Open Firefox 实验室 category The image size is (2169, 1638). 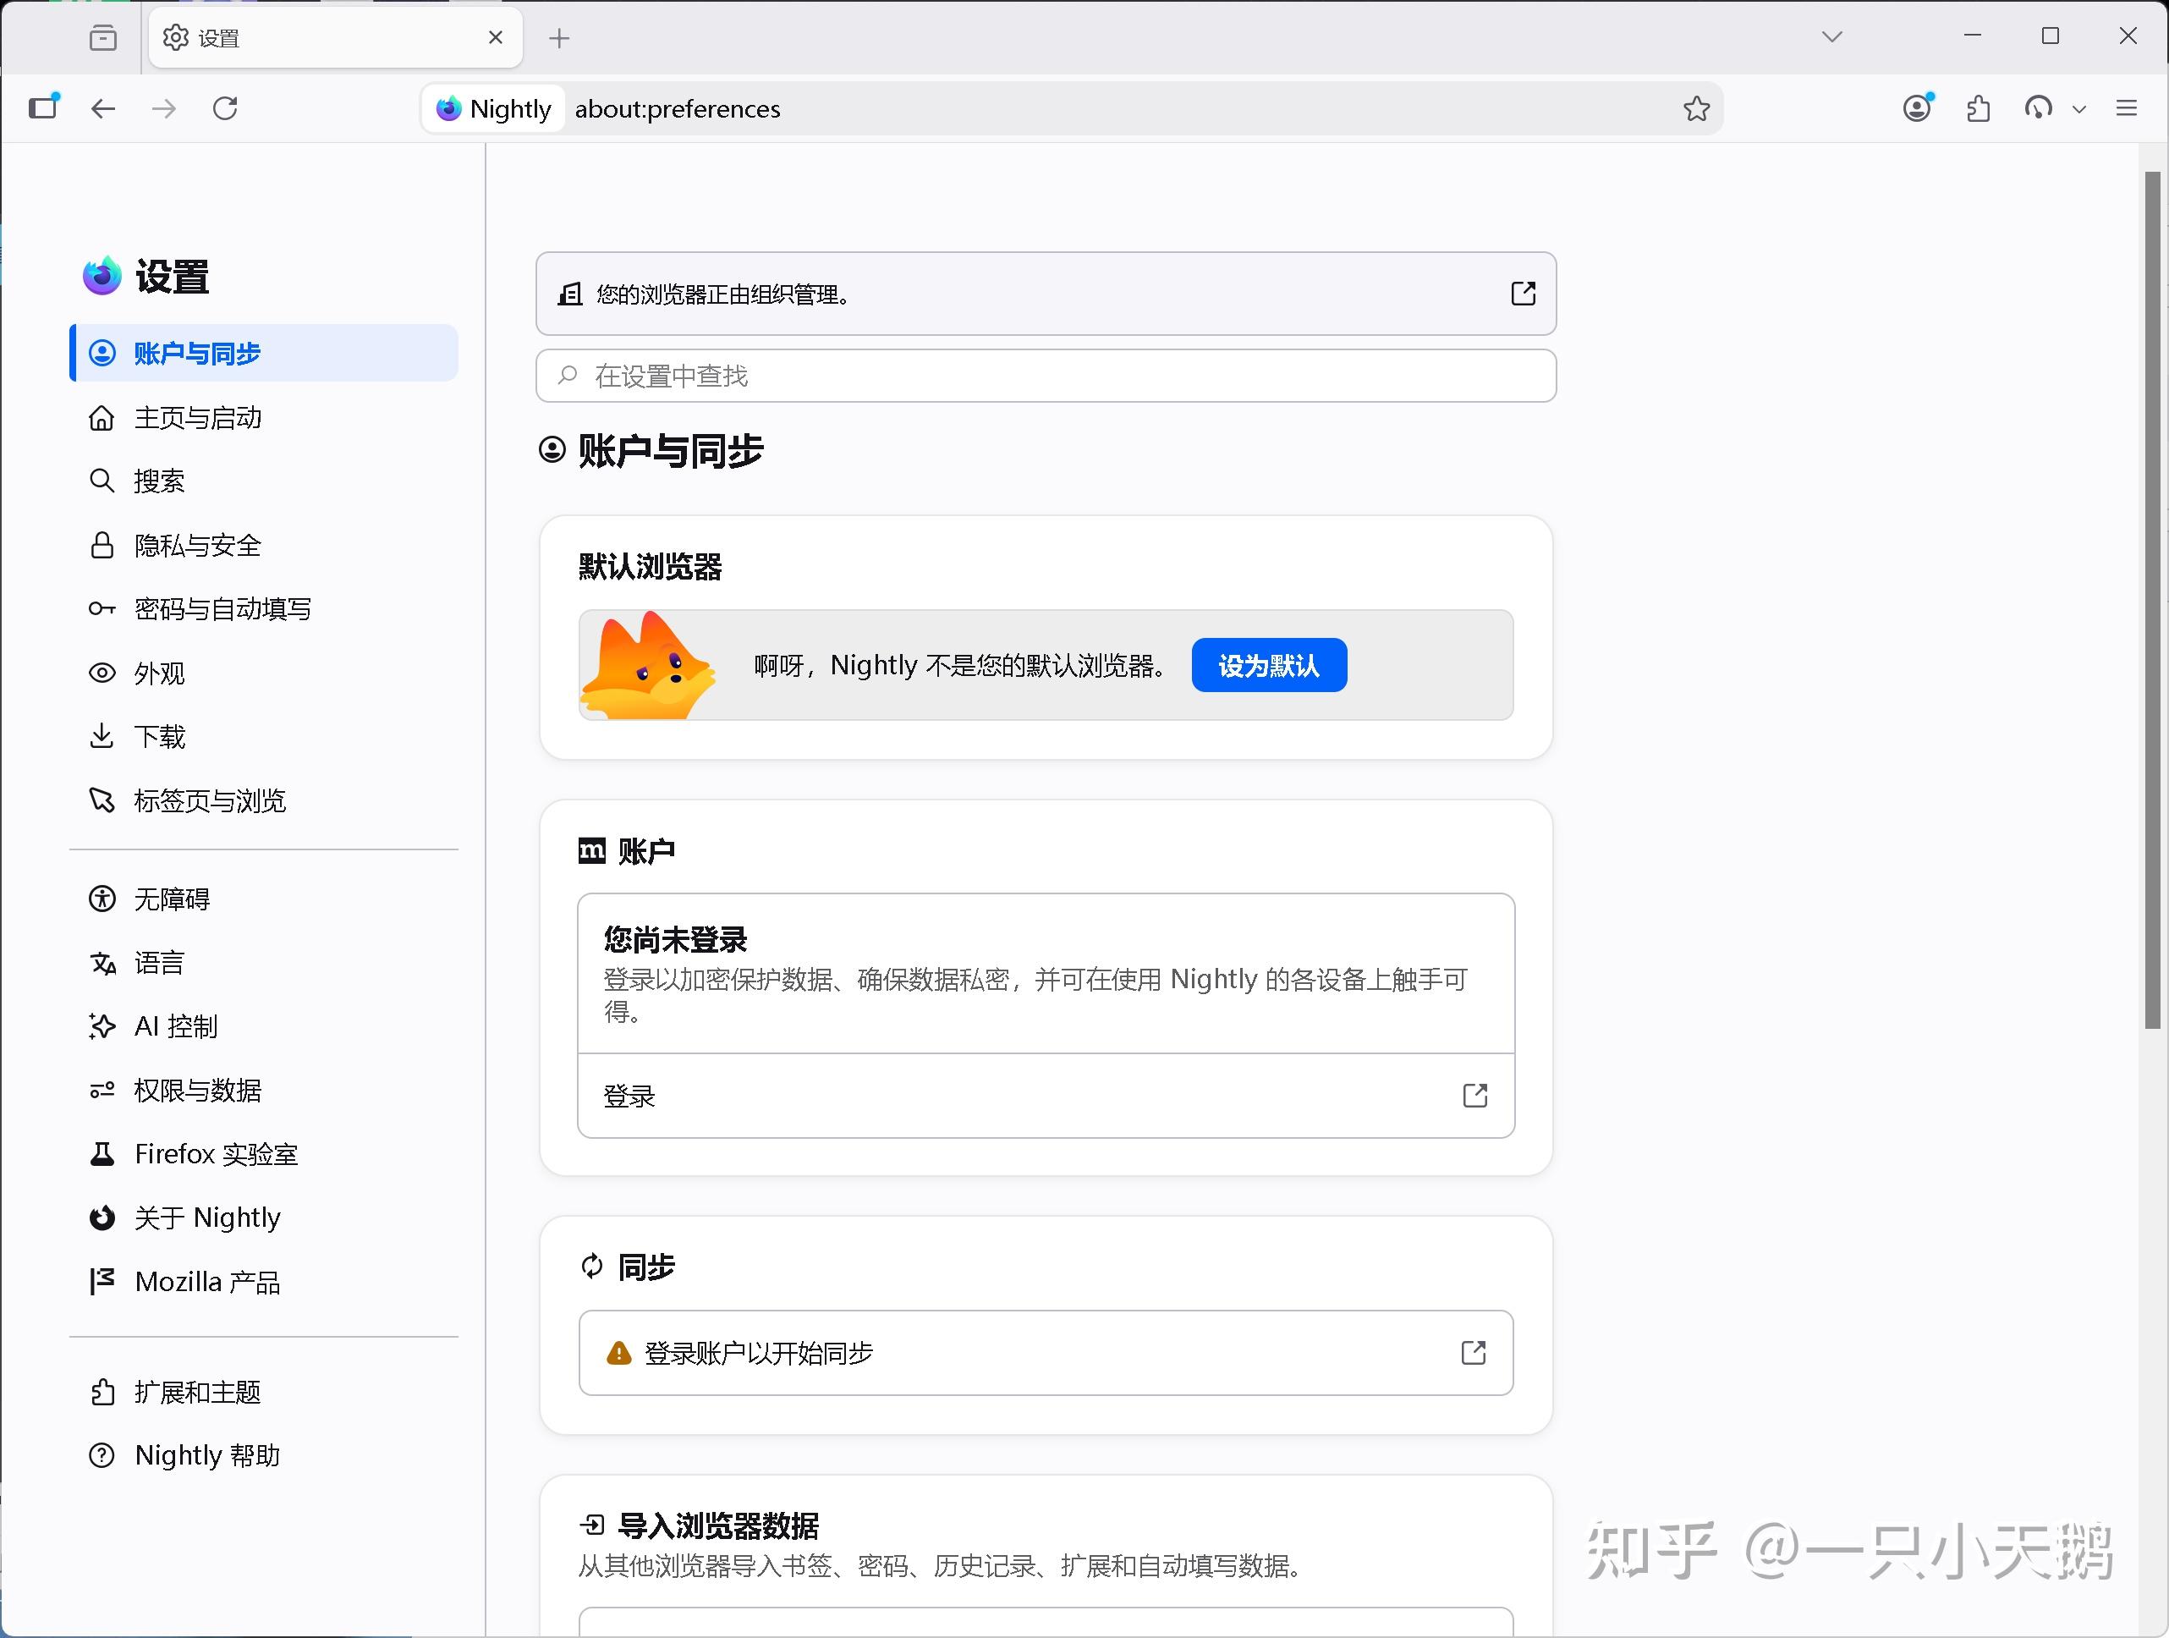[x=264, y=1153]
